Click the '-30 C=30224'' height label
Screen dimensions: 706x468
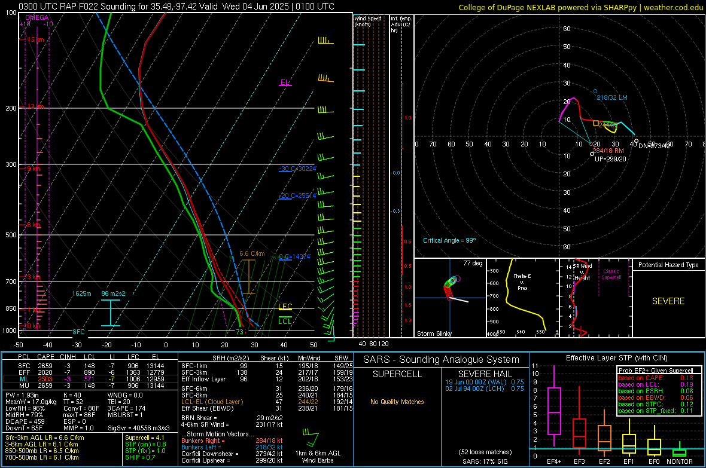pyautogui.click(x=298, y=169)
